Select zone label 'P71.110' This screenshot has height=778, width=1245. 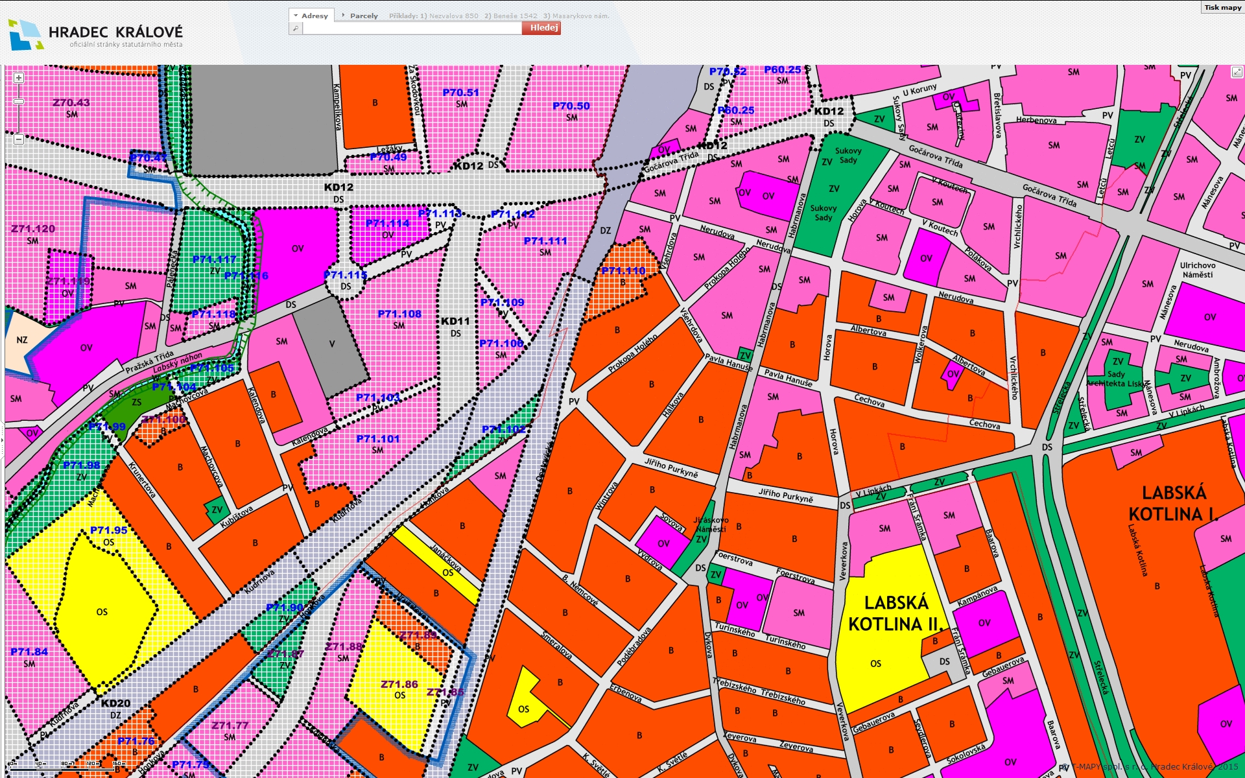click(623, 271)
